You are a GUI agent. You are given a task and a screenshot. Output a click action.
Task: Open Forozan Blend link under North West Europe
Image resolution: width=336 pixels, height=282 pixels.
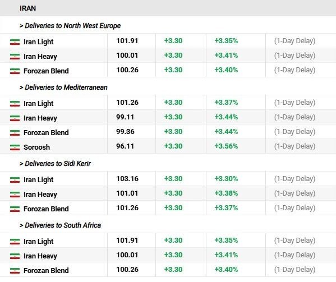[46, 71]
